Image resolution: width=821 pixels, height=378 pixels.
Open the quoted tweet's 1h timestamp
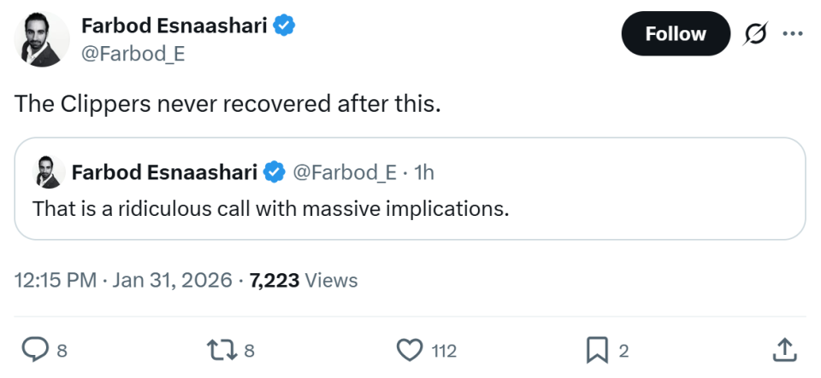click(423, 172)
